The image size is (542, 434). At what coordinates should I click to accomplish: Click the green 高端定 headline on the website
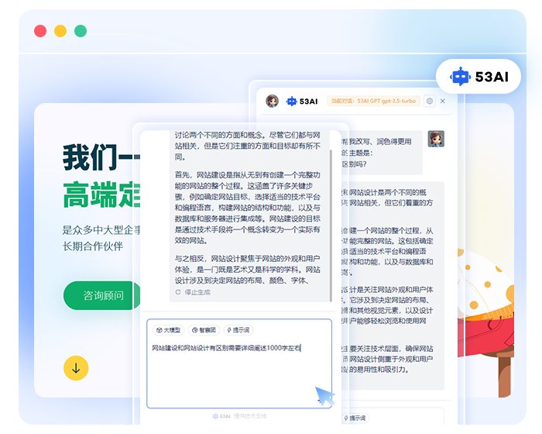click(x=101, y=195)
